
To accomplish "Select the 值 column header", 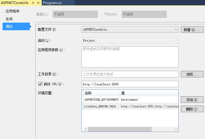I will click(x=149, y=93).
